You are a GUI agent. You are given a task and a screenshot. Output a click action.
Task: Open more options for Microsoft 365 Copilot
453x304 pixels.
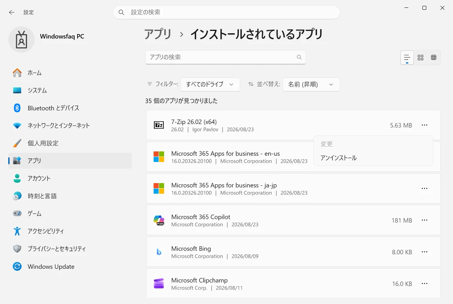(424, 220)
